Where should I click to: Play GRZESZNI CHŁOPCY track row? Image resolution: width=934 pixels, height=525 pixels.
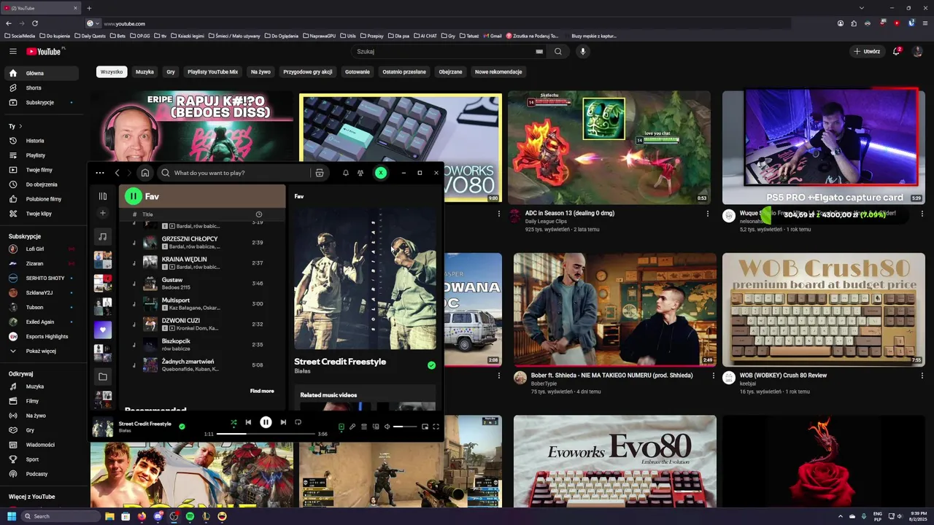(201, 242)
